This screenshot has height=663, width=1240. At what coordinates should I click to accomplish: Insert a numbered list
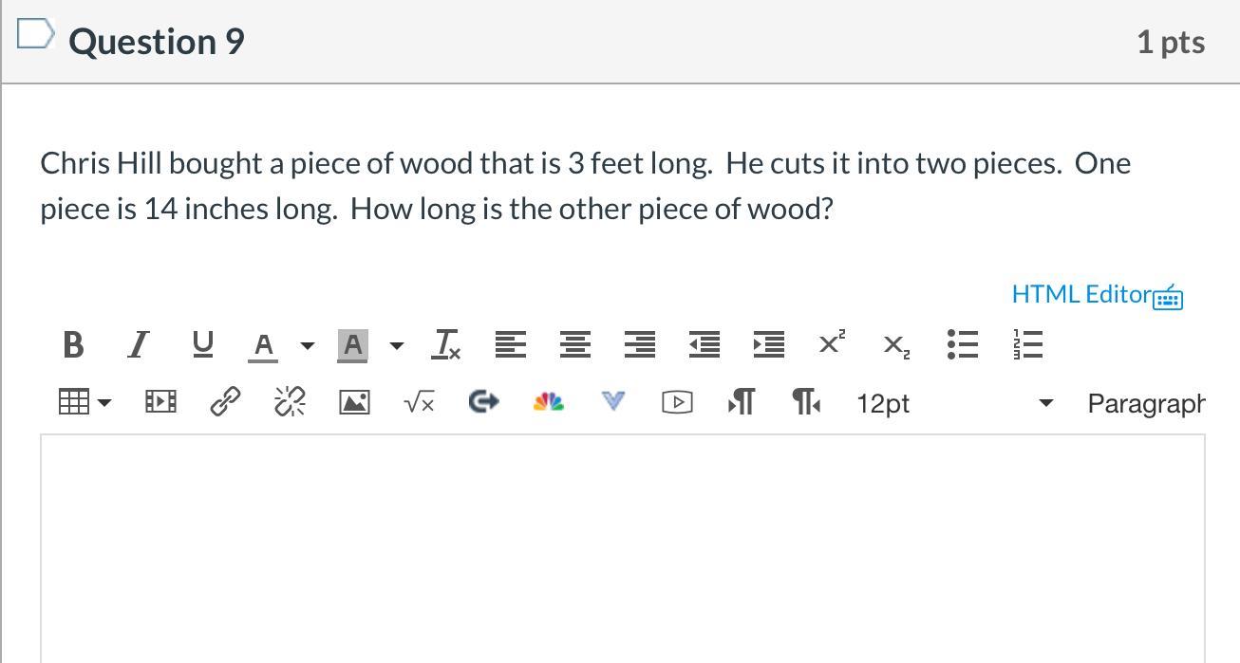(1027, 345)
